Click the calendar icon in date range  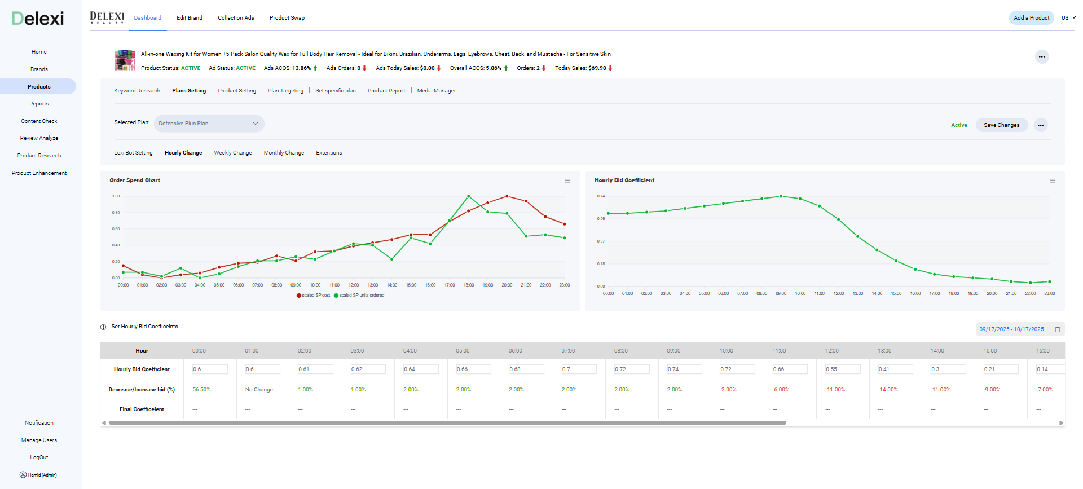coord(1058,329)
